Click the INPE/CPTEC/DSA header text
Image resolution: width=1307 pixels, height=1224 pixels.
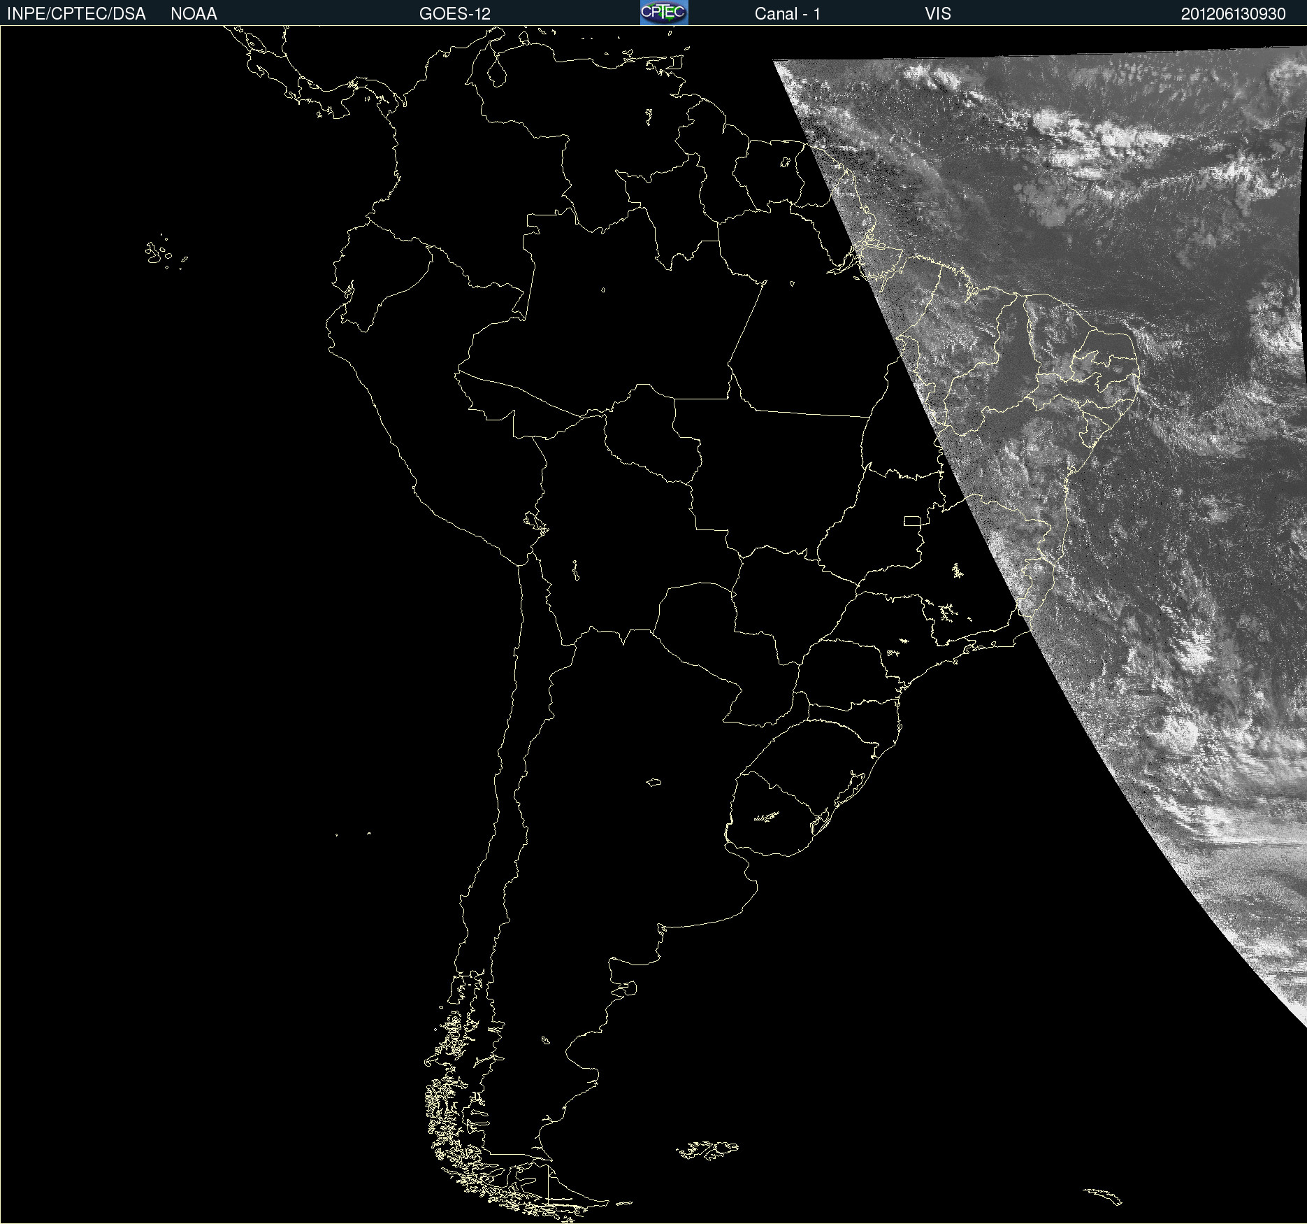[x=76, y=14]
